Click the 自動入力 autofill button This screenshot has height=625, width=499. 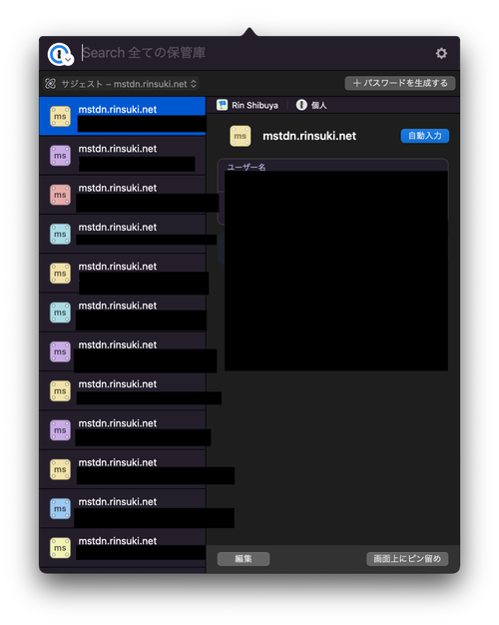425,136
